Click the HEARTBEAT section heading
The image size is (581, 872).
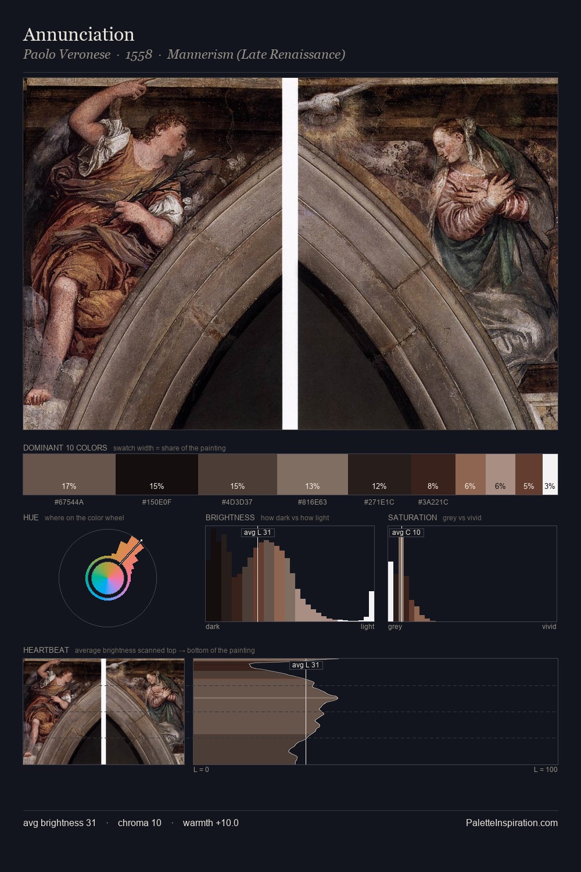(x=46, y=650)
